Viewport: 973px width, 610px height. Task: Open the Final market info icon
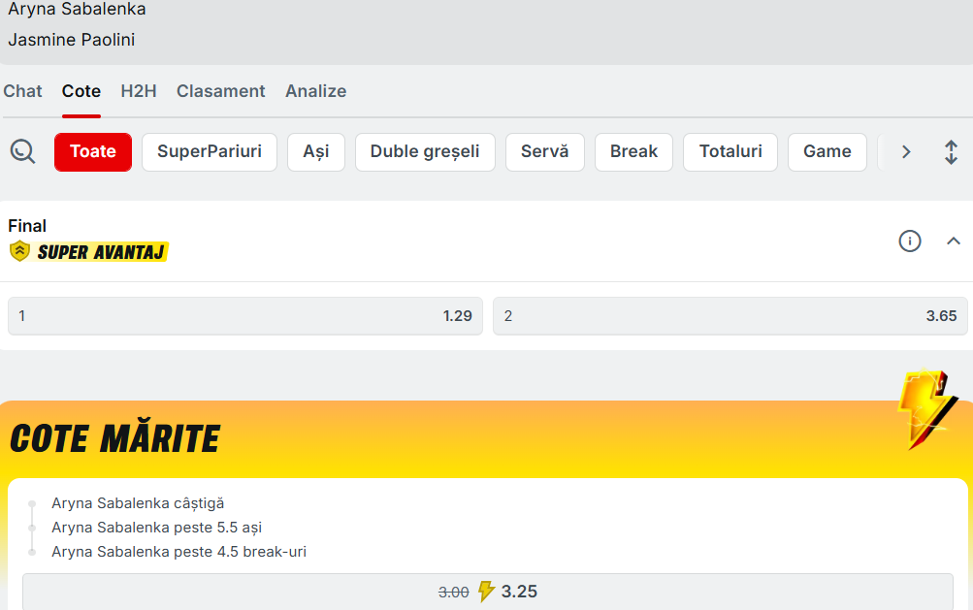click(x=909, y=241)
